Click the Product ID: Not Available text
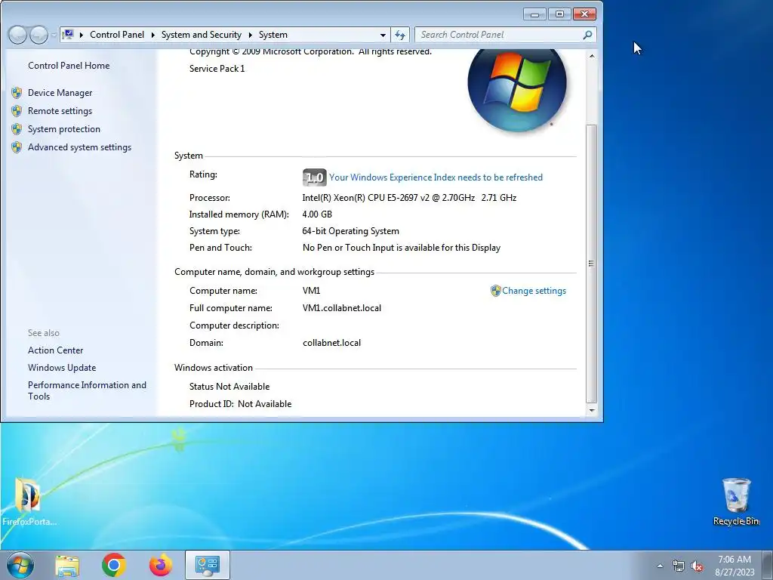This screenshot has width=773, height=580. point(240,404)
